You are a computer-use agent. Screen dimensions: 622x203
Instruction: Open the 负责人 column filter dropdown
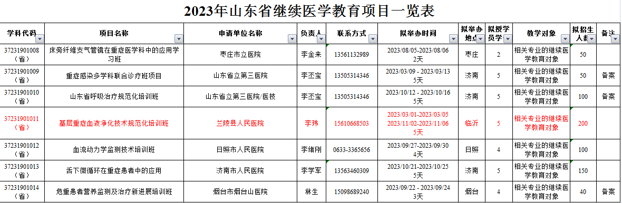[x=322, y=39]
